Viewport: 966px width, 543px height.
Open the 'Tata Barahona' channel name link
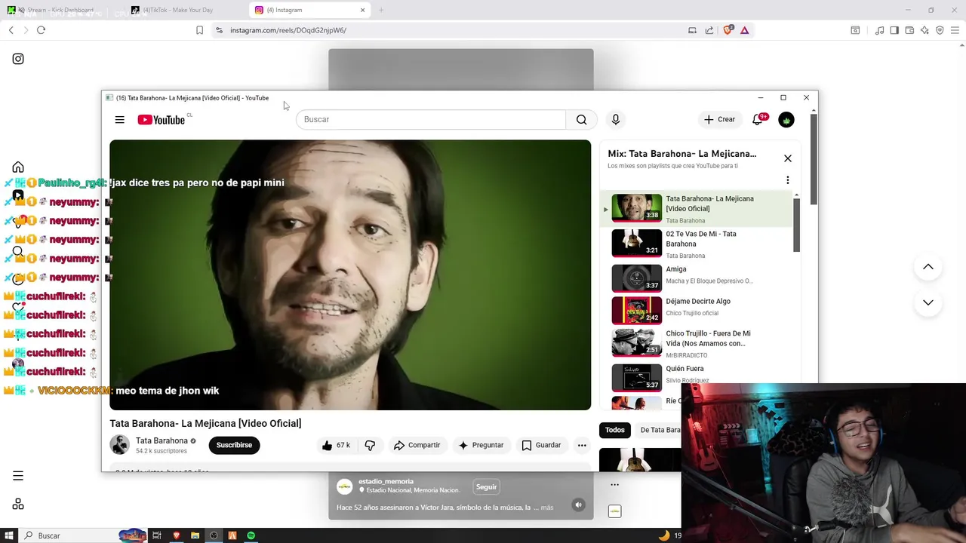(x=162, y=440)
